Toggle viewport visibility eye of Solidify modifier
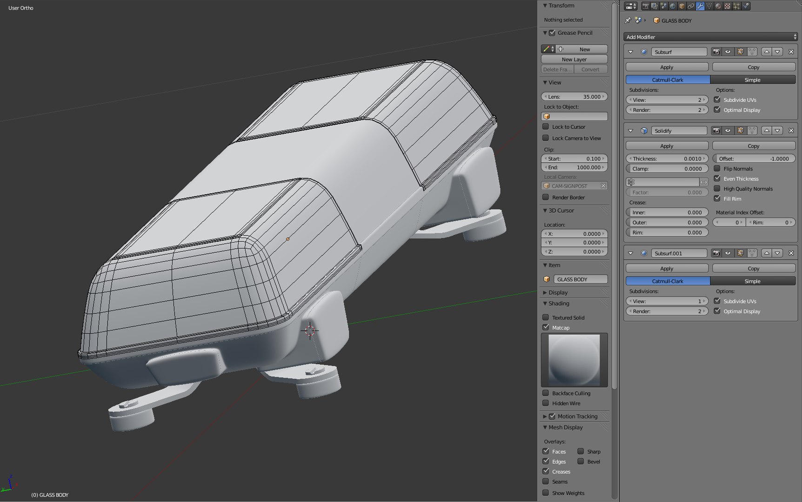802x502 pixels. pos(728,131)
